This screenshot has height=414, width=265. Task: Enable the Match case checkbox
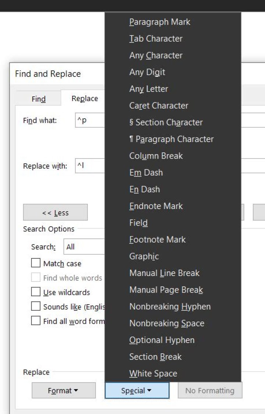coord(36,263)
